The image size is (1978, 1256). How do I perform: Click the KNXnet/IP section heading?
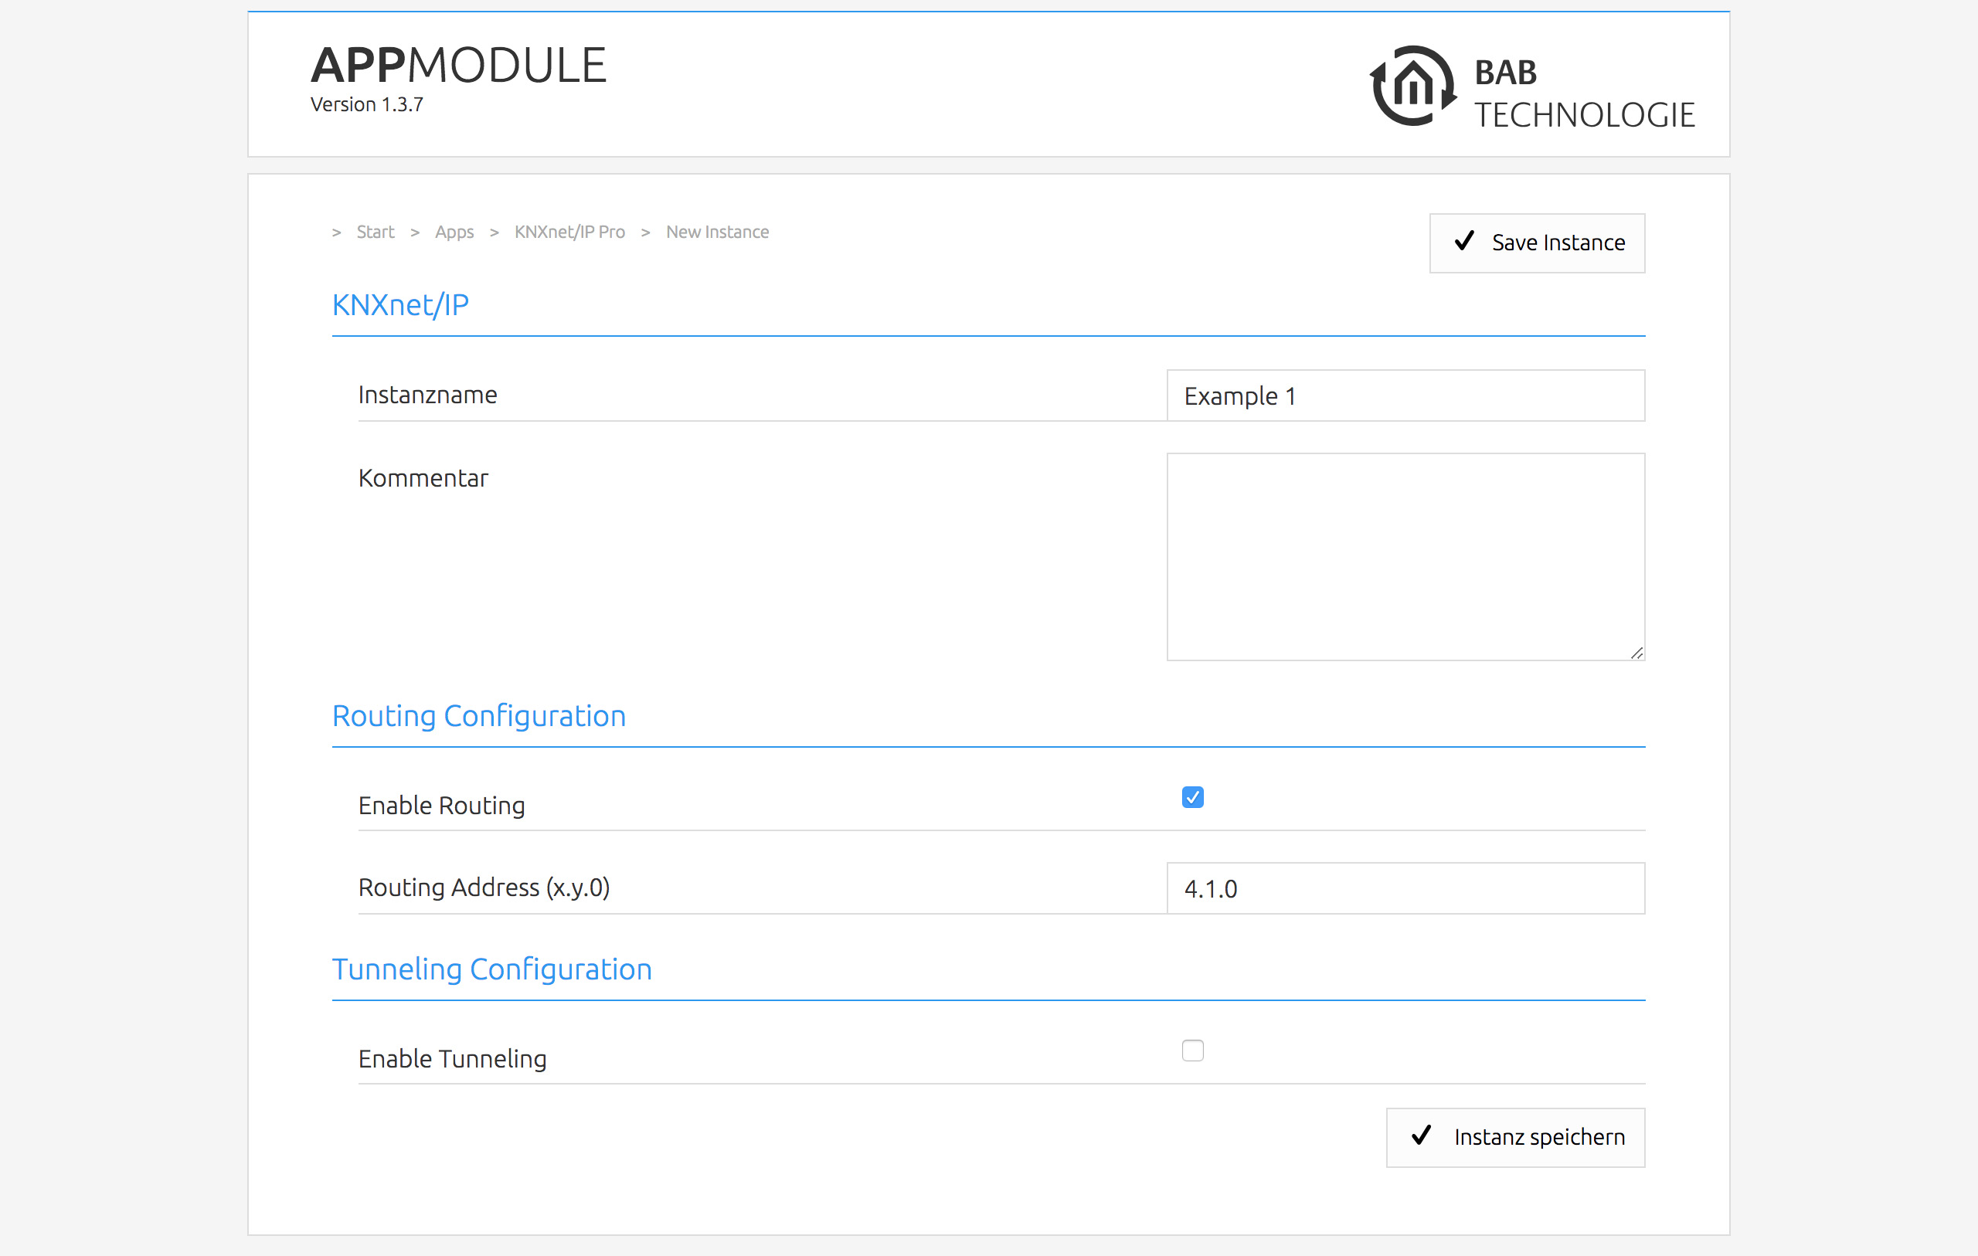(400, 305)
